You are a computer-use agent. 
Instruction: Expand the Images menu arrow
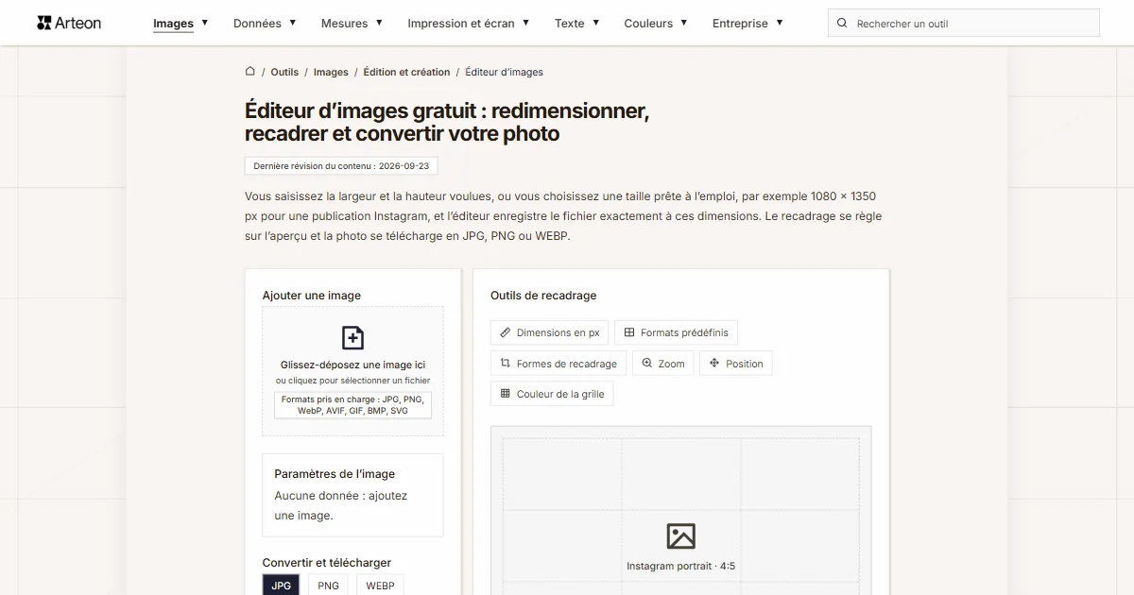click(205, 23)
